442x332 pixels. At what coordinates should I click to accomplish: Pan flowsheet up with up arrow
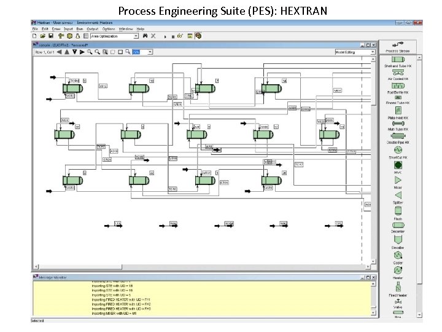(x=67, y=52)
